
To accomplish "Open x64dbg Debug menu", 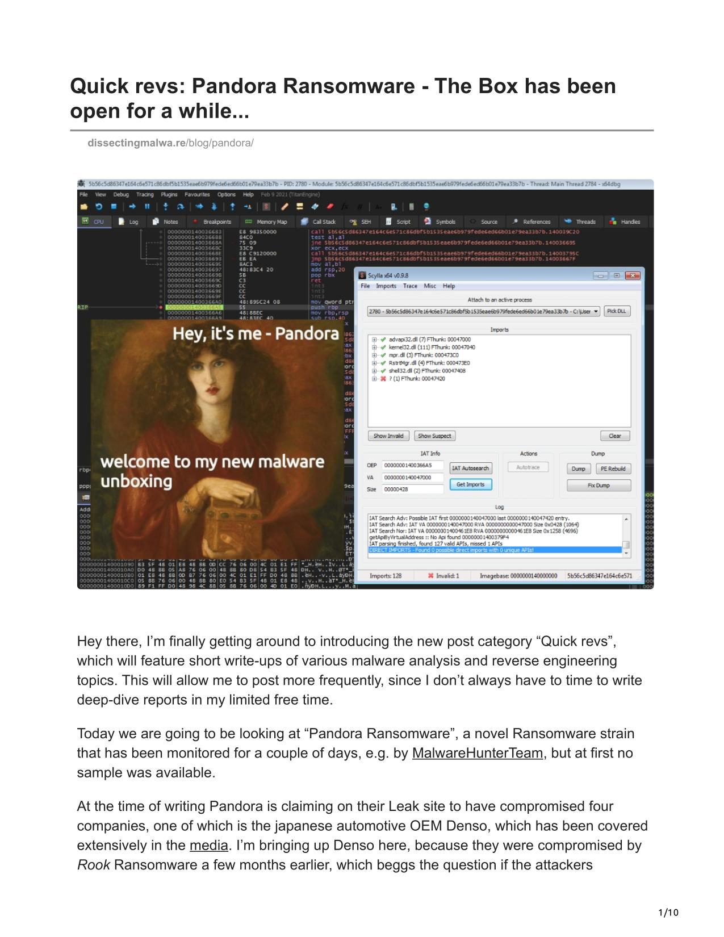I will [121, 194].
